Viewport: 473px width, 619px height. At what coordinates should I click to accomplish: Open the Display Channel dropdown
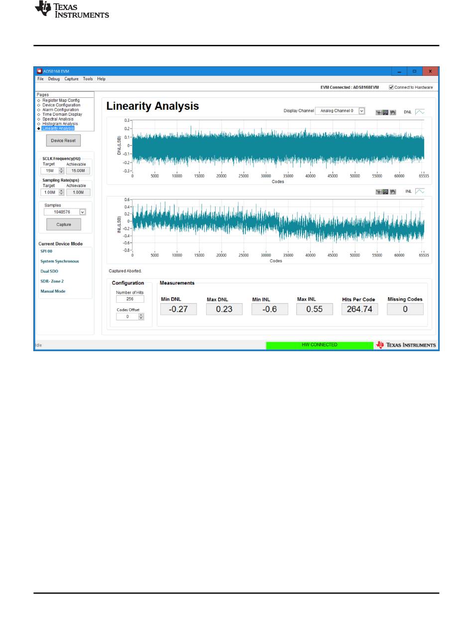340,111
